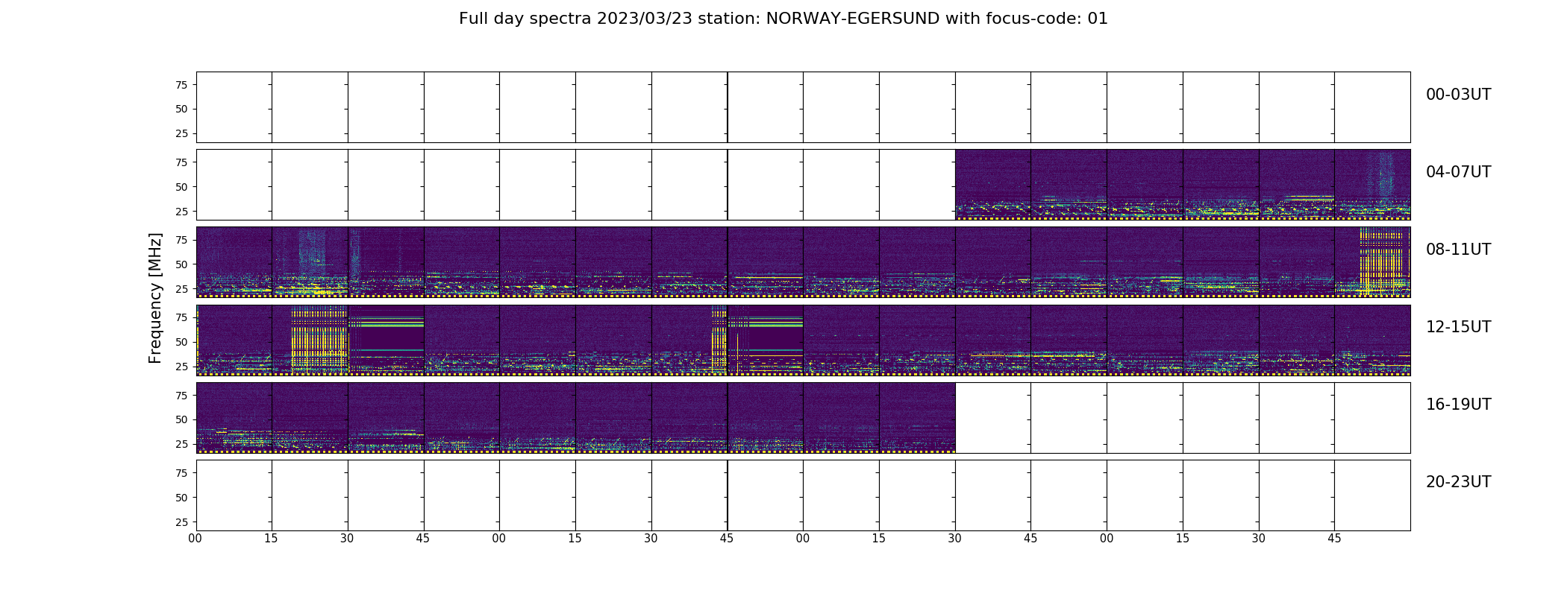Click the 50 tick of the 16-19UT row
Viewport: 1567px width, 596px height.
click(181, 419)
